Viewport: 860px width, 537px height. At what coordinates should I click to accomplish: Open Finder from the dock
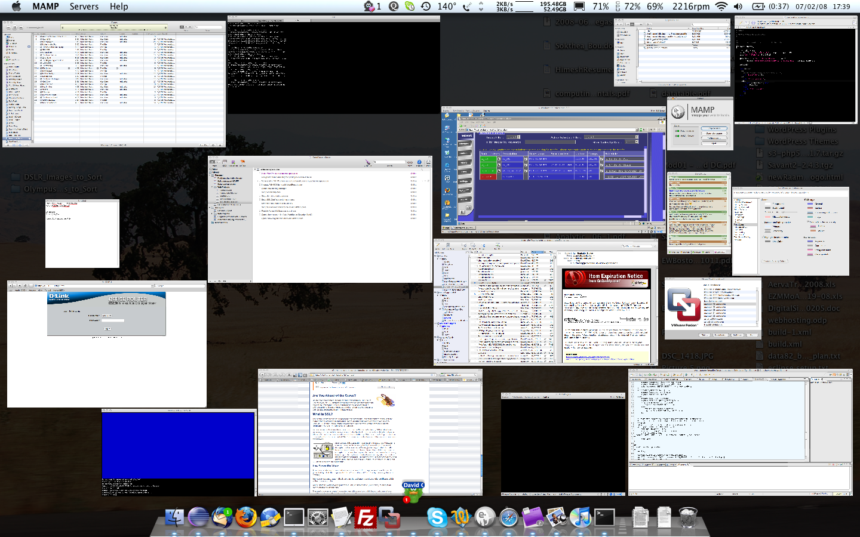pyautogui.click(x=174, y=517)
